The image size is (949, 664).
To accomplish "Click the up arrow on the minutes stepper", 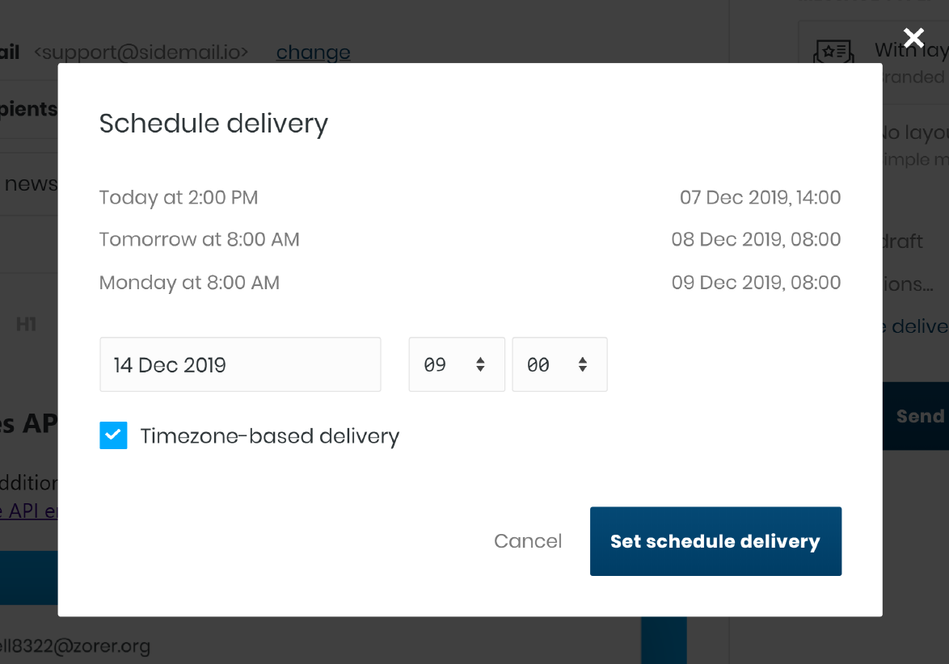I will [x=582, y=359].
